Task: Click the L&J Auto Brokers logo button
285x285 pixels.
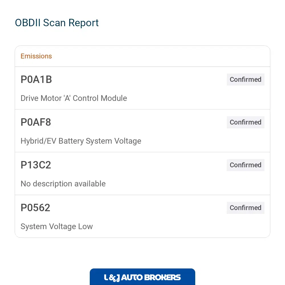Action: pos(142,277)
